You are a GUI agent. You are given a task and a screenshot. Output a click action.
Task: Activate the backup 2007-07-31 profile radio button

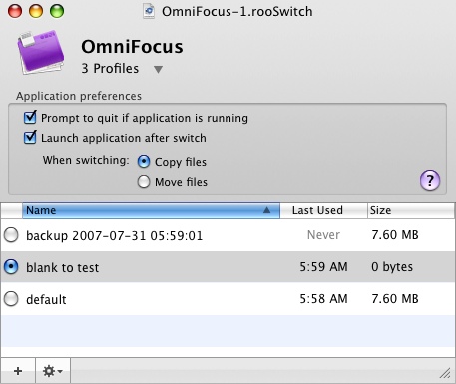click(11, 235)
